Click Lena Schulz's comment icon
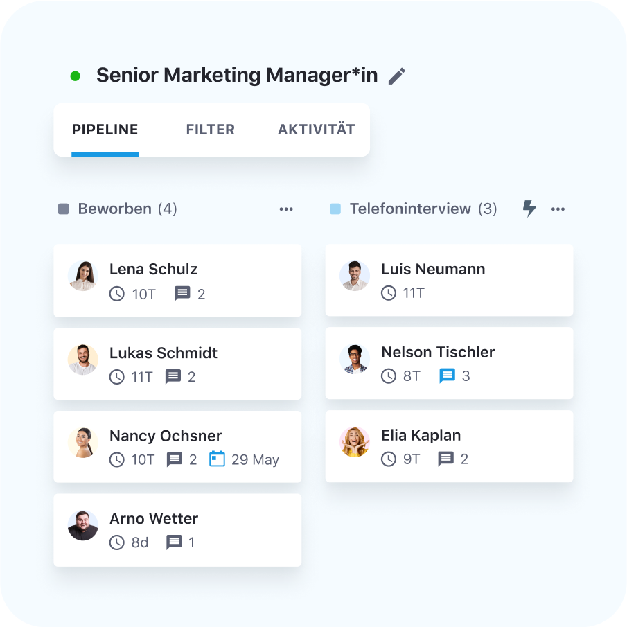The image size is (627, 627). (182, 294)
